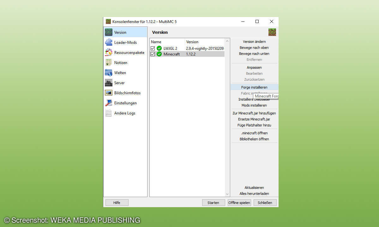Minimize the MultiMC window
379x227 pixels.
click(243, 21)
